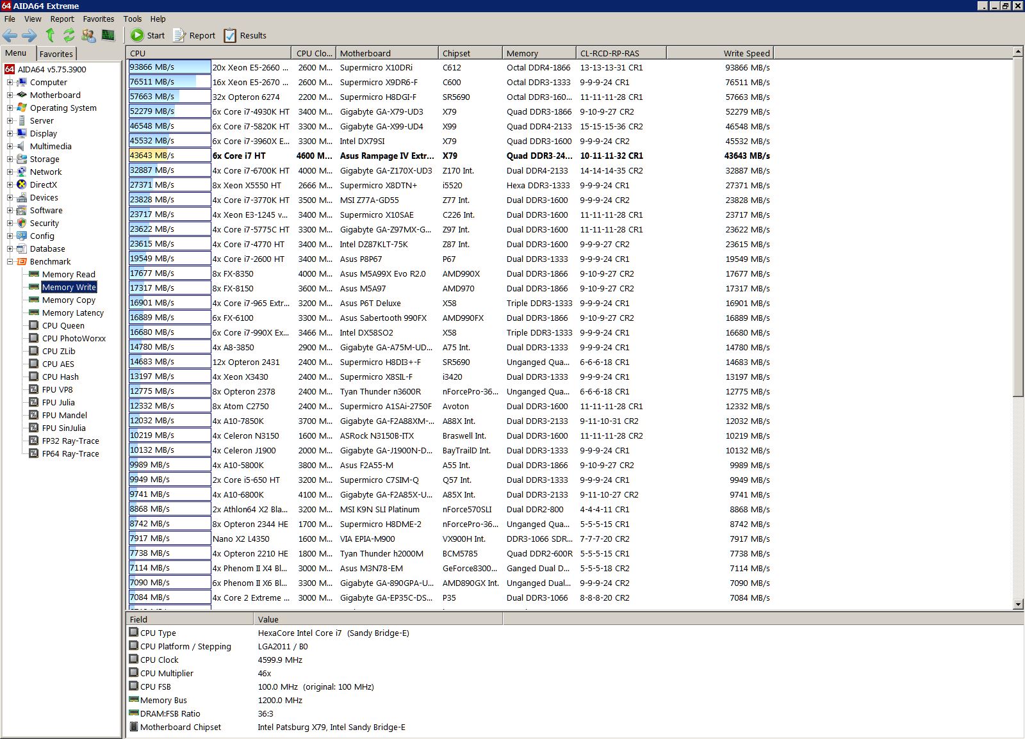1025x739 pixels.
Task: Click the Report toolbar button
Action: click(194, 36)
